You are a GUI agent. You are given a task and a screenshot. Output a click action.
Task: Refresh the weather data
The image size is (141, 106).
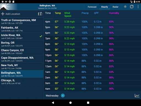pyautogui.click(x=132, y=7)
